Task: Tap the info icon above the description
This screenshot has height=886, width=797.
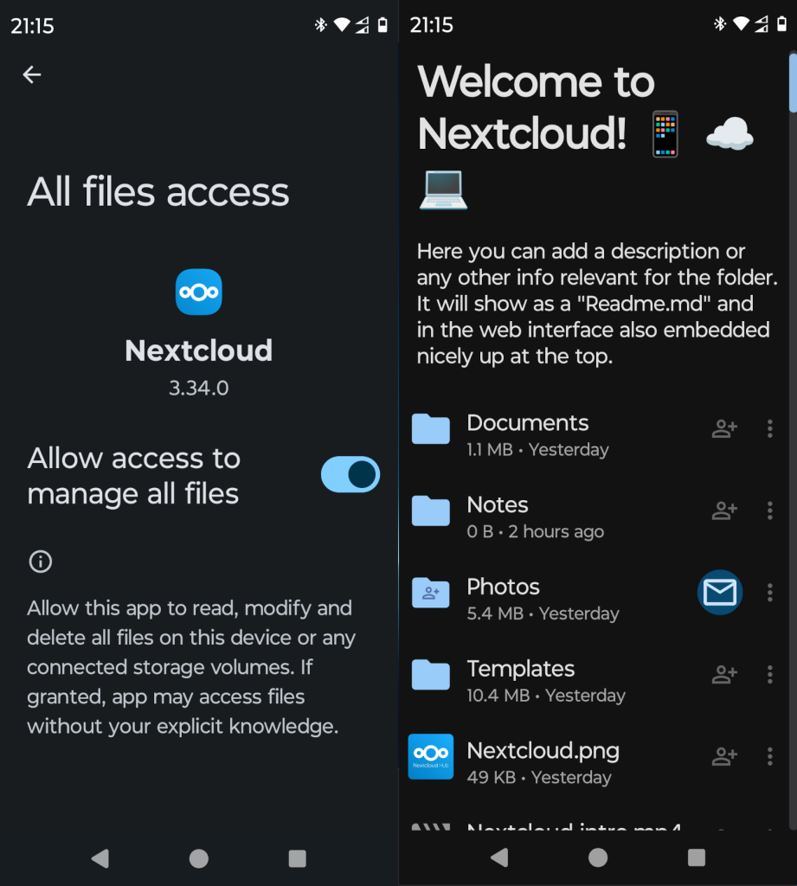Action: 41,562
